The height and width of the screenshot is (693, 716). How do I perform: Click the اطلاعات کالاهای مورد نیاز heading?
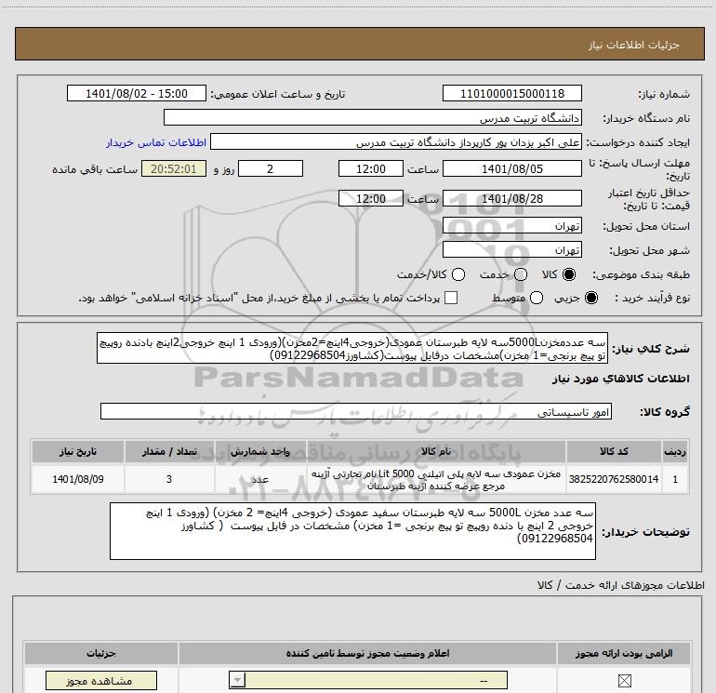click(620, 379)
